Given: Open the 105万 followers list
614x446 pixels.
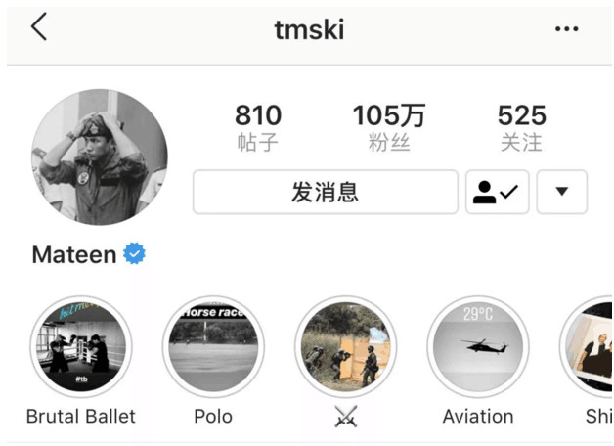Looking at the screenshot, I should click(x=389, y=127).
